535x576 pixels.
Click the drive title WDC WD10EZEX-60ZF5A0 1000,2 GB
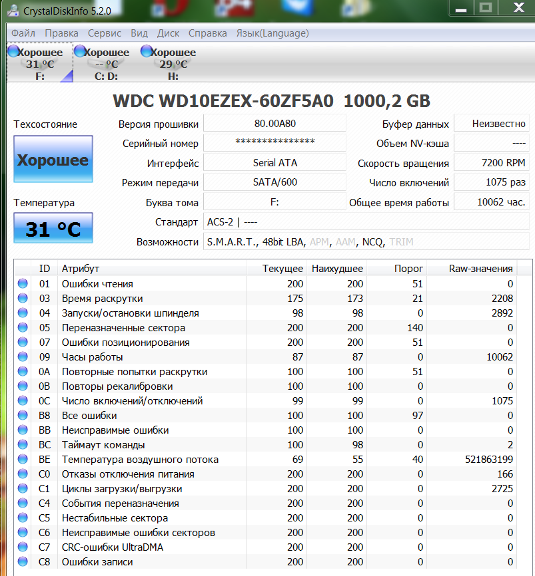point(271,101)
